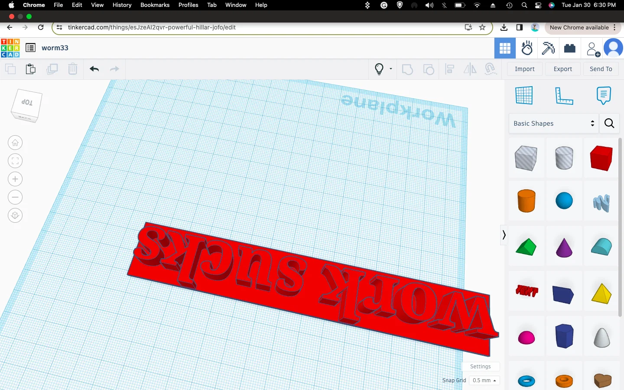Zoom out with the minus button
The height and width of the screenshot is (390, 624).
click(x=15, y=197)
